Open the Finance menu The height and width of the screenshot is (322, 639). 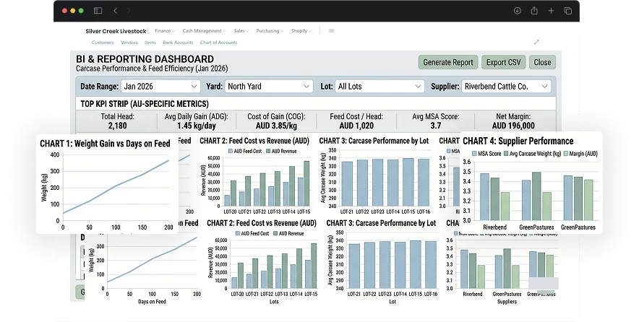165,30
